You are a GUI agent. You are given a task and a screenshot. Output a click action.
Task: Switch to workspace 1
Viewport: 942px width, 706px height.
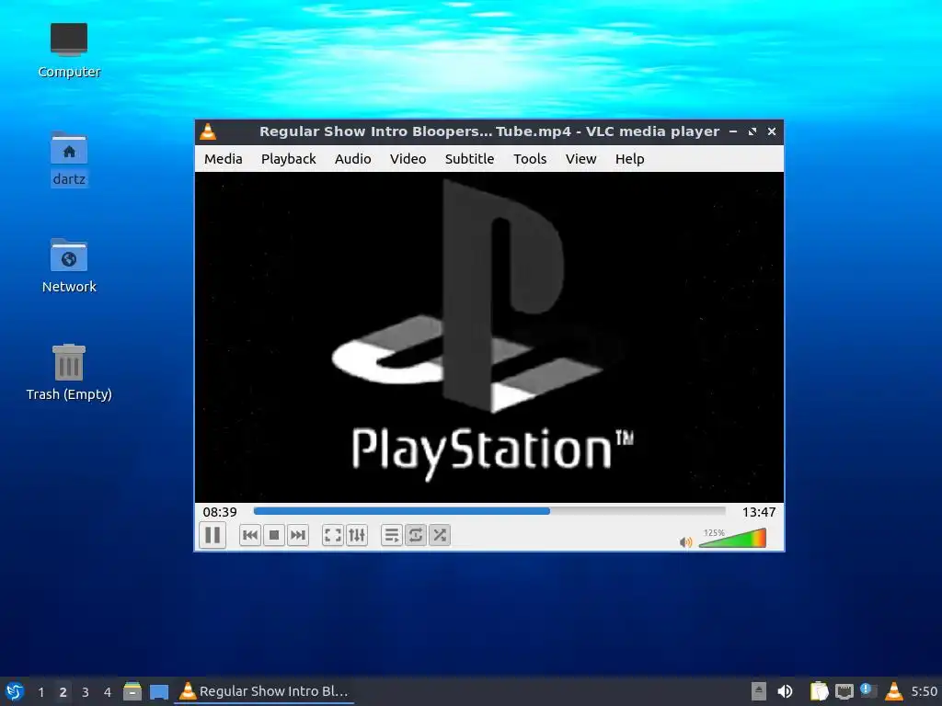click(40, 692)
